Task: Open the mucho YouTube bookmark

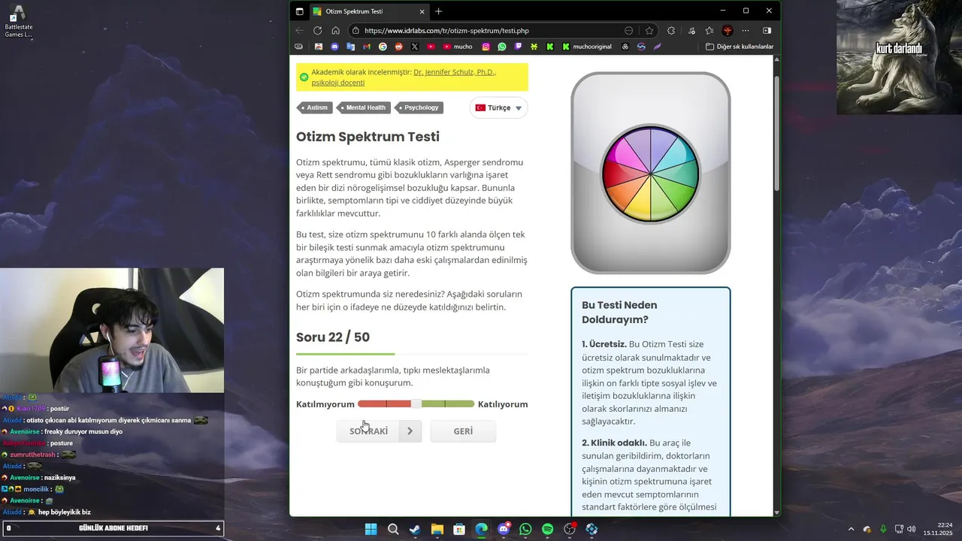Action: pos(458,47)
